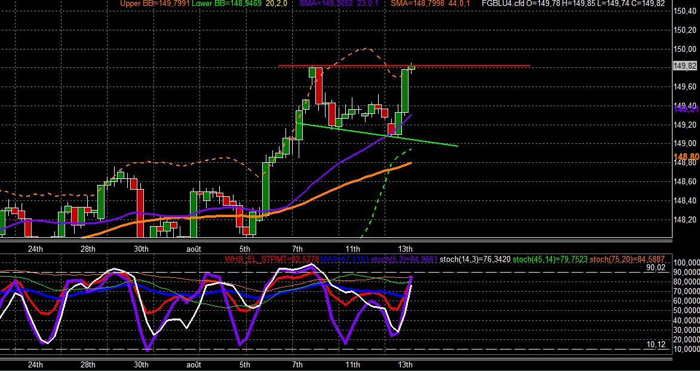Click the 11th label on stochastic panel date axis
This screenshot has height=371, width=700.
click(352, 365)
